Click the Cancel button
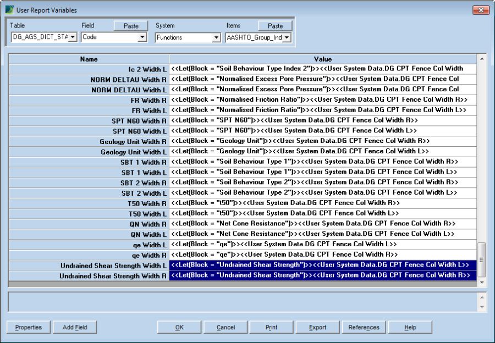Image resolution: width=495 pixels, height=343 pixels. 226,327
